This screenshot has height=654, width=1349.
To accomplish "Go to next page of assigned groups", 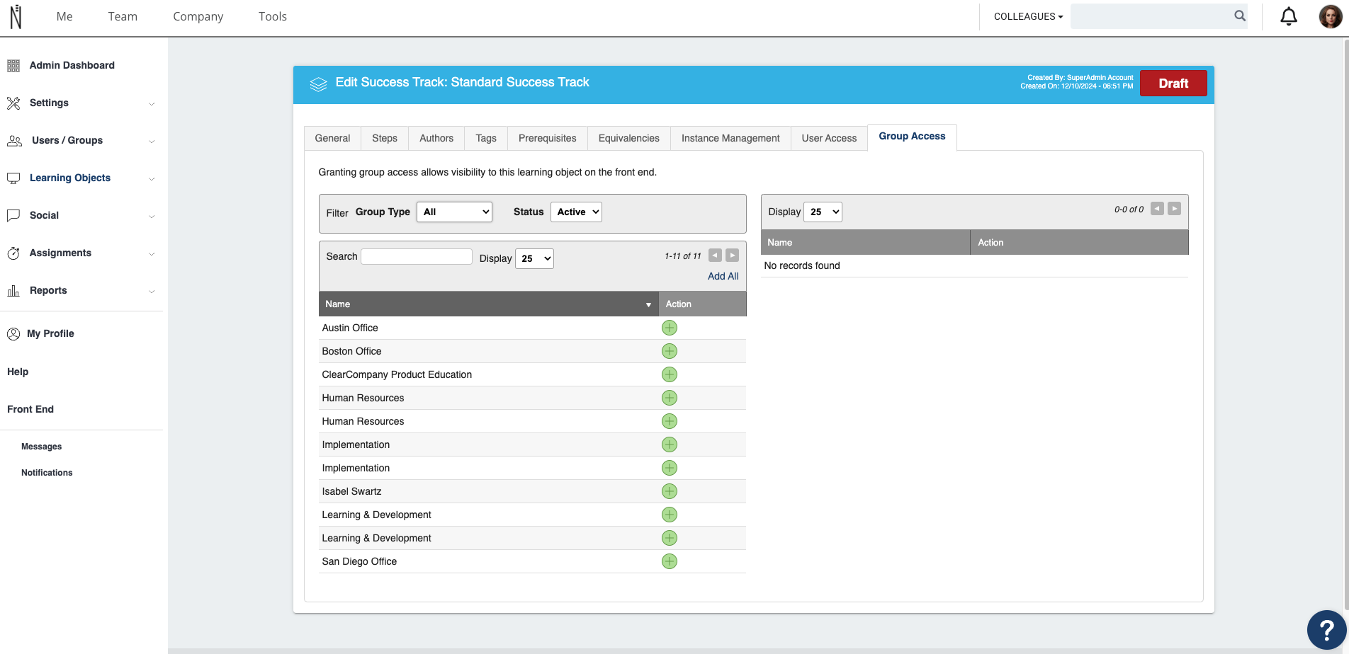I will pos(1174,209).
